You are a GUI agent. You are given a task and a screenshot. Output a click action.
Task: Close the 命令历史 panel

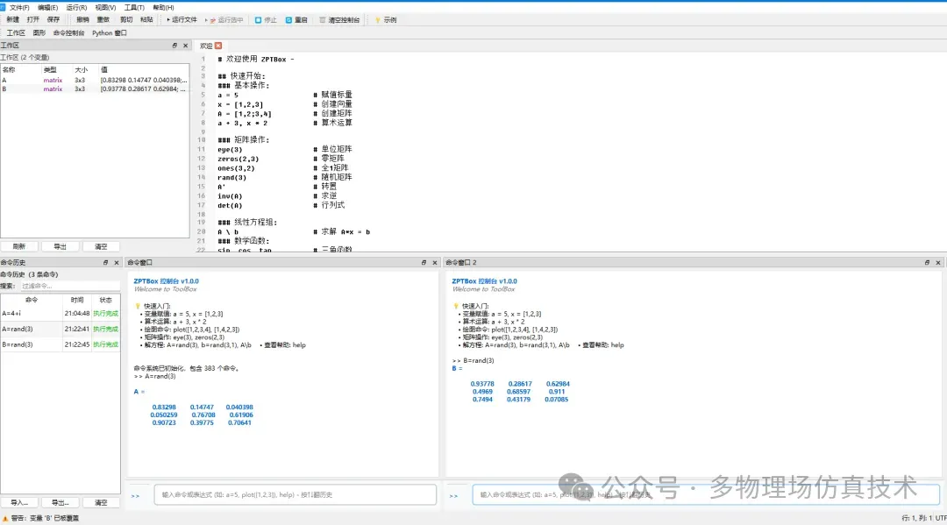click(117, 263)
